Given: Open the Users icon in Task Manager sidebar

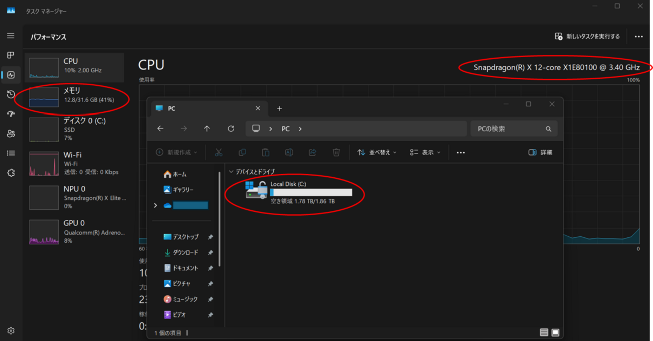Looking at the screenshot, I should click(x=11, y=134).
